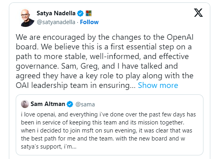224x159 pixels.
Task: Click the Microsoft affiliate badge icon
Action: point(89,13)
